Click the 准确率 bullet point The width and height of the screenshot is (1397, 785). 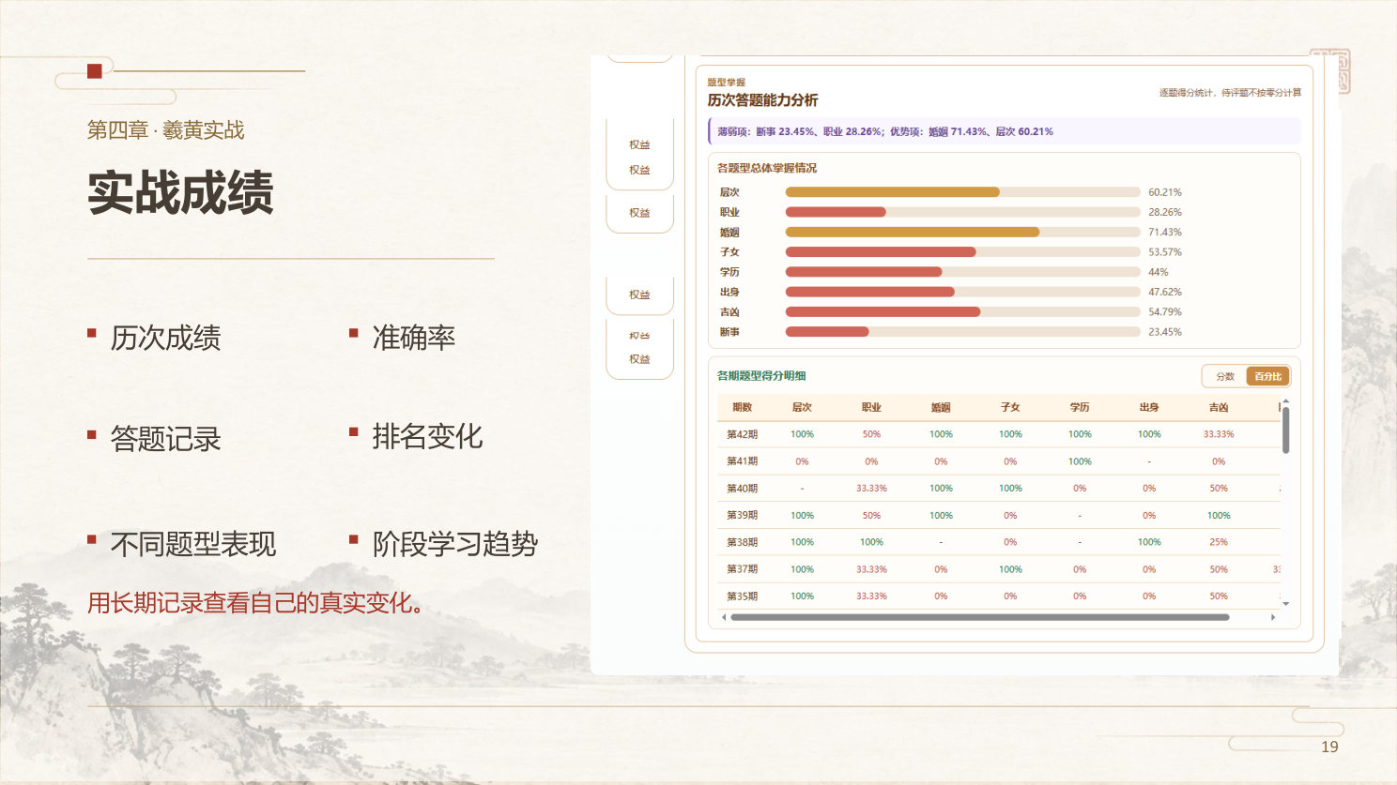pyautogui.click(x=413, y=338)
